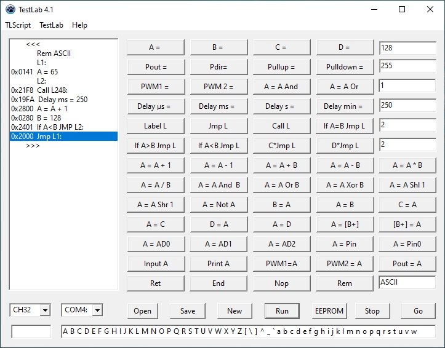Expand the CH32 device dropdown

(x=44, y=310)
